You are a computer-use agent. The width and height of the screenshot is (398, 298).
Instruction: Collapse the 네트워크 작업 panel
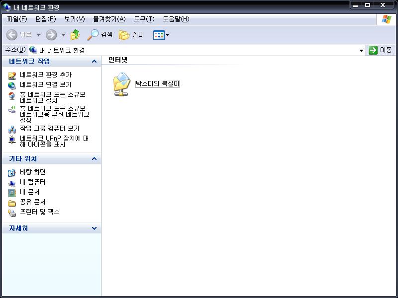click(x=94, y=61)
